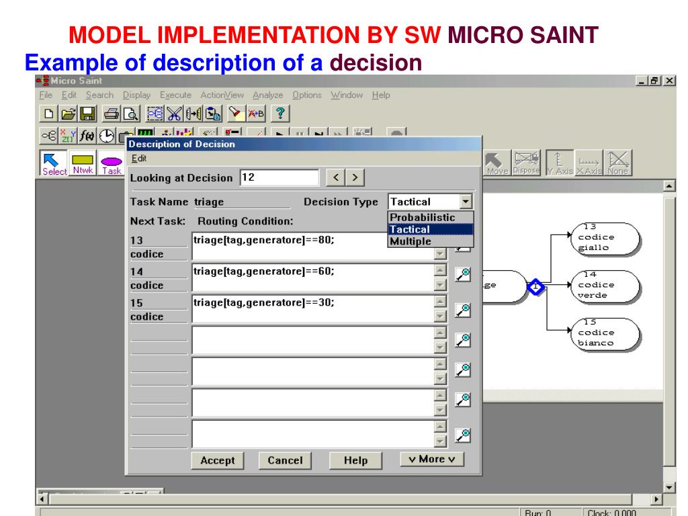The width and height of the screenshot is (688, 516).
Task: Open the main window Edit menu
Action: [69, 95]
